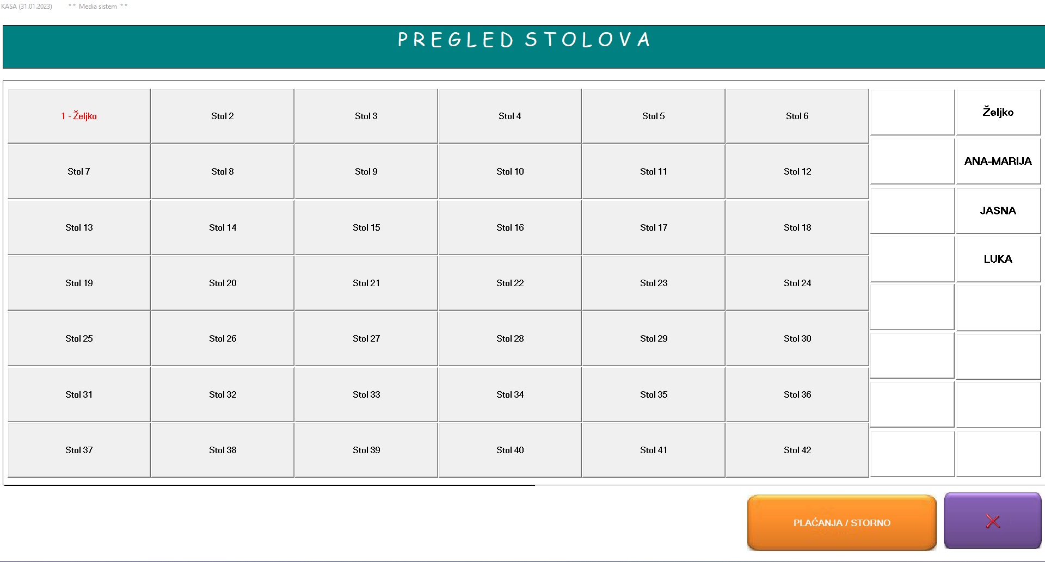Click the Stol 42 table button
Viewport: 1045px width, 562px height.
[x=797, y=450]
